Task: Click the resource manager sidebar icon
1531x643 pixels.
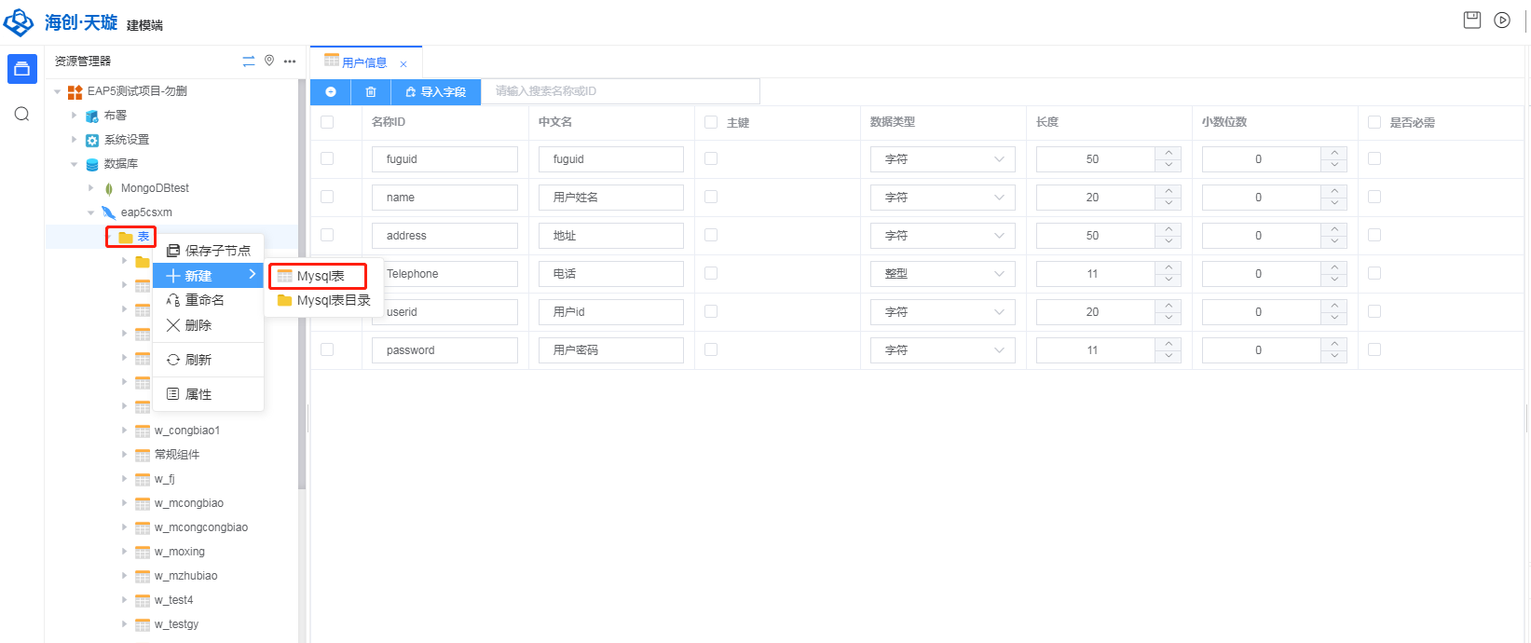Action: [21, 69]
